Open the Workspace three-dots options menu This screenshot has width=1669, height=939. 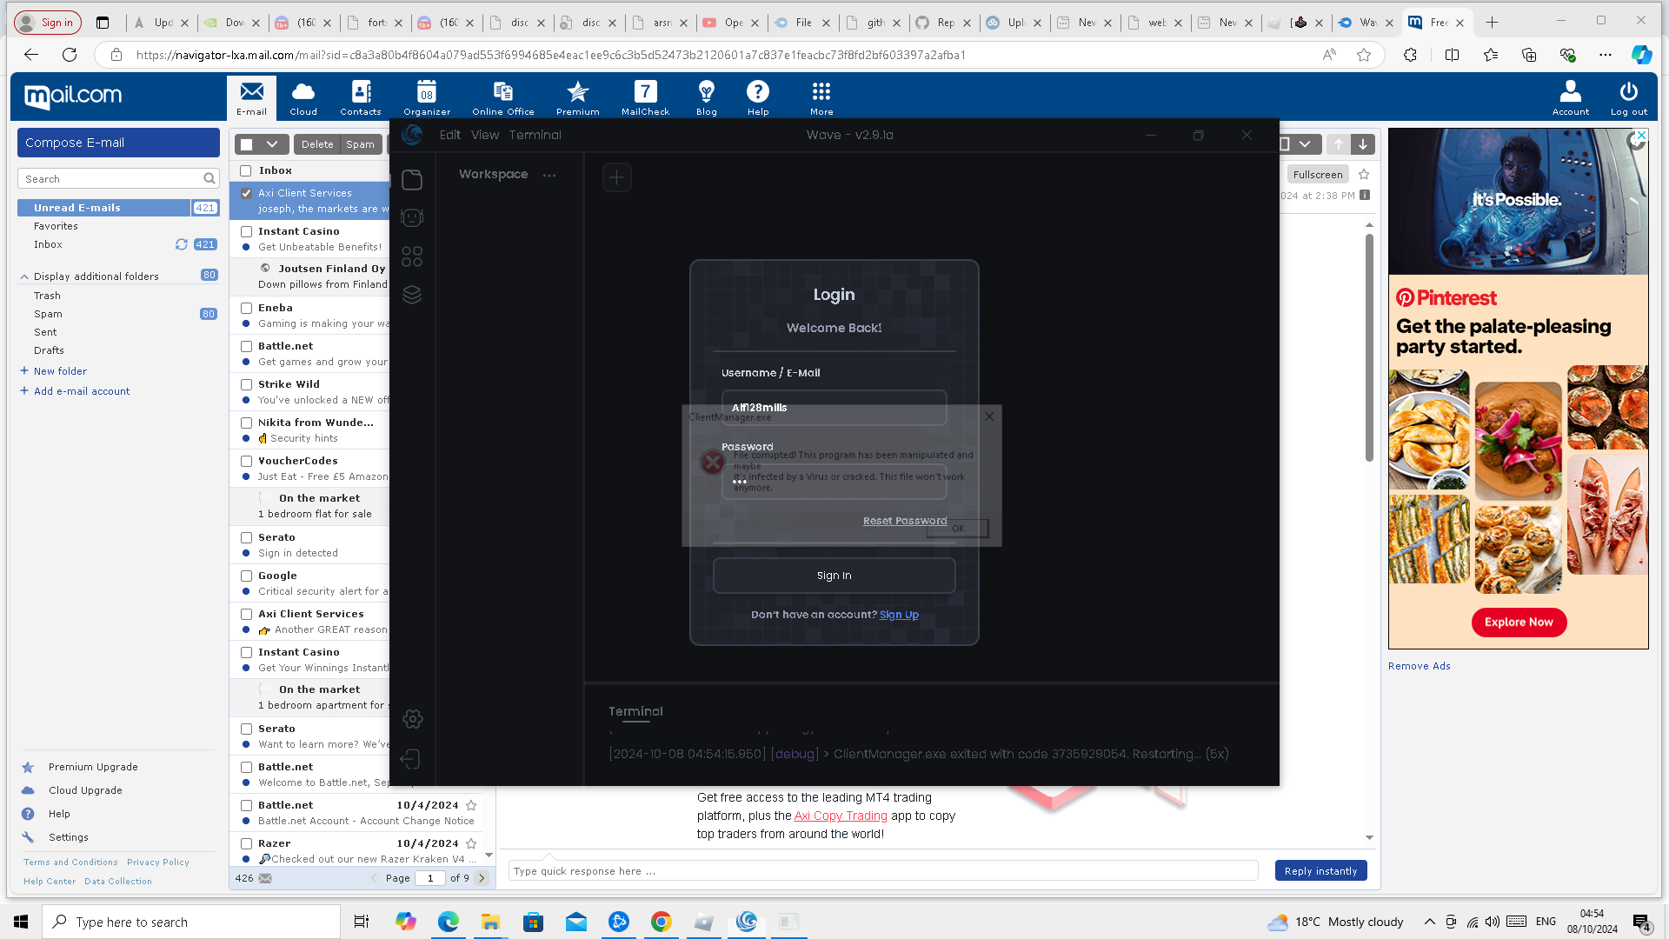(x=549, y=175)
